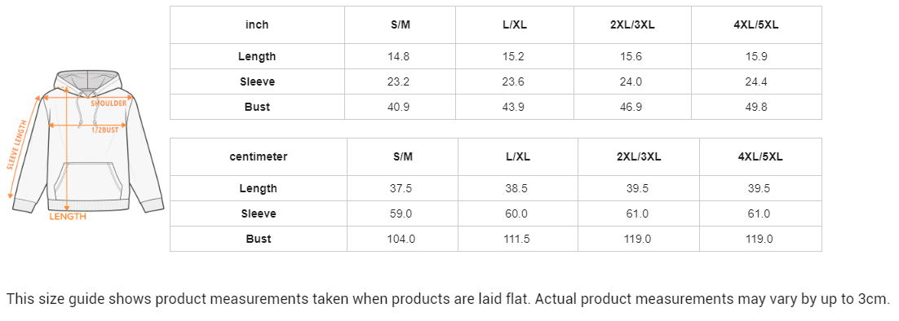This screenshot has width=899, height=321.
Task: Click the inch table header cell
Action: 257,24
